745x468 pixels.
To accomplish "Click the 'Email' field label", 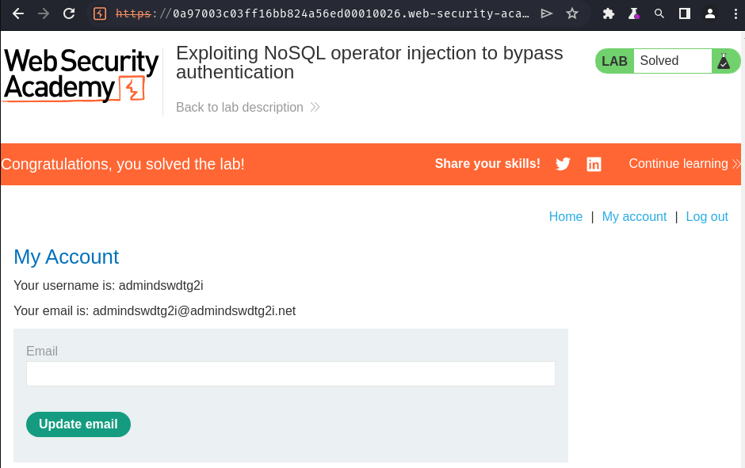I will point(42,352).
